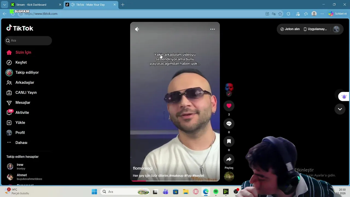
Task: Open Opera browser from the taskbar
Action: 196,192
